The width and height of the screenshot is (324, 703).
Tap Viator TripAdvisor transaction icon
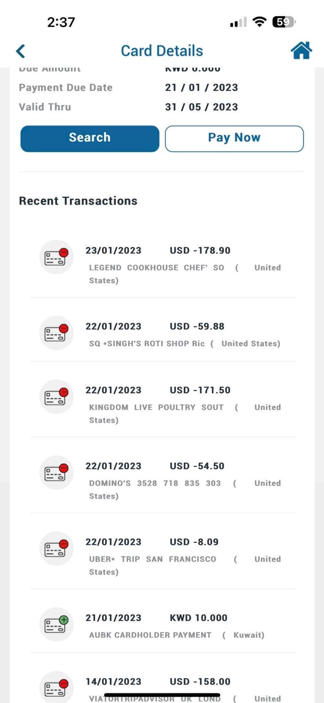click(56, 687)
